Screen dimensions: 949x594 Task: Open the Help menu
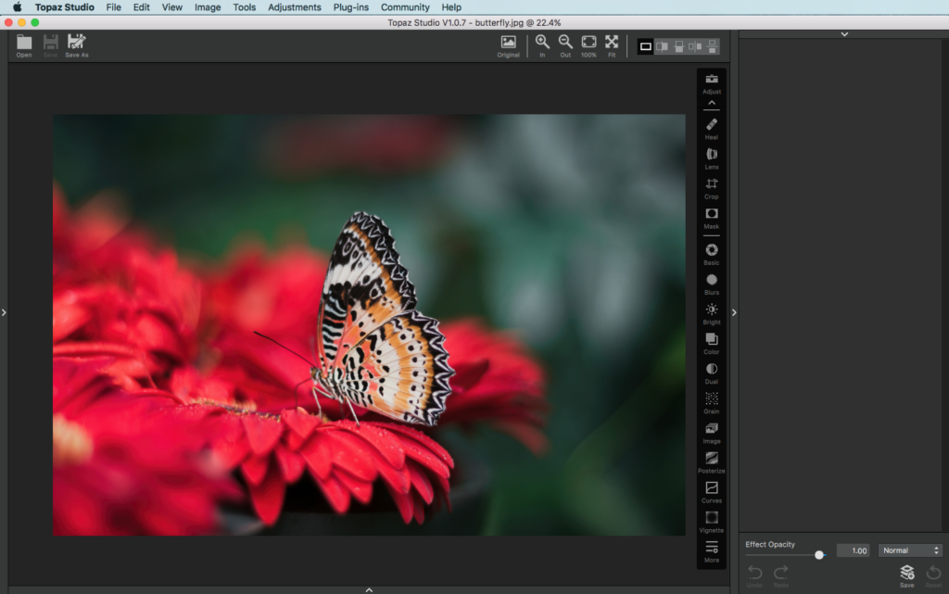tap(451, 7)
